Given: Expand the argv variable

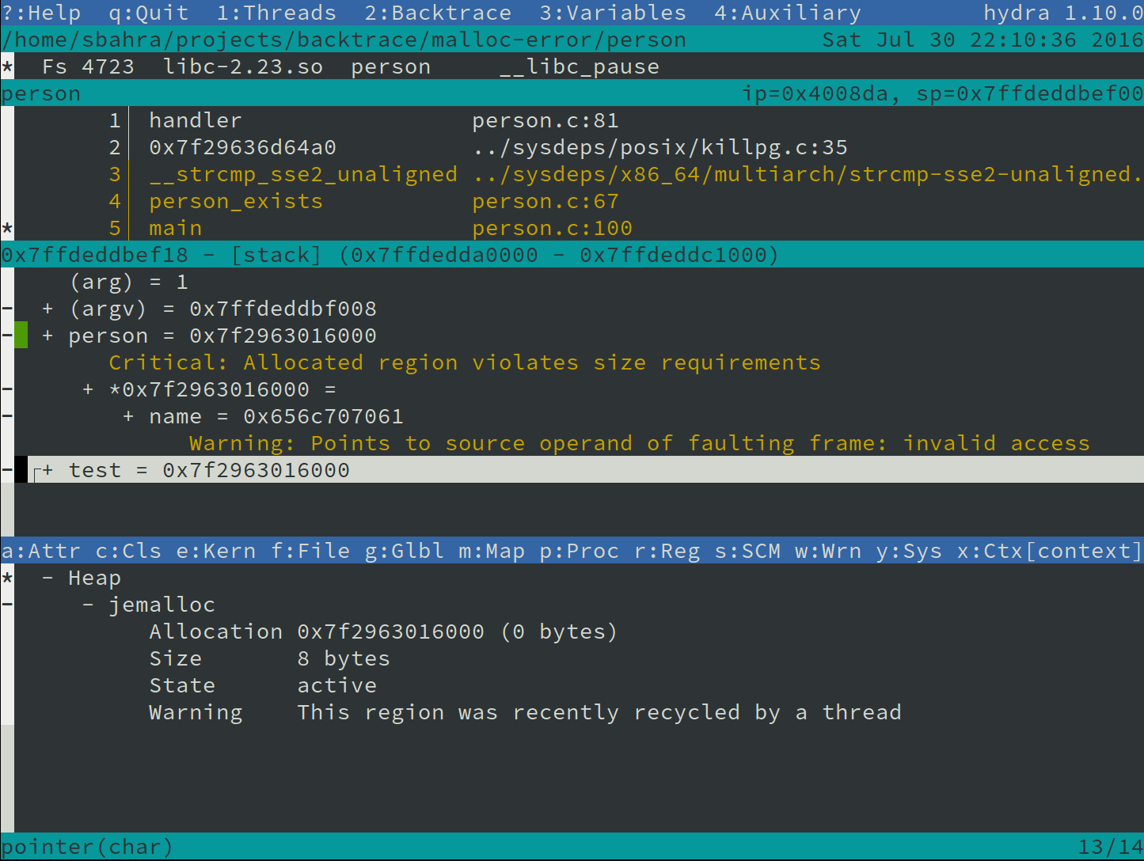Looking at the screenshot, I should 48,309.
